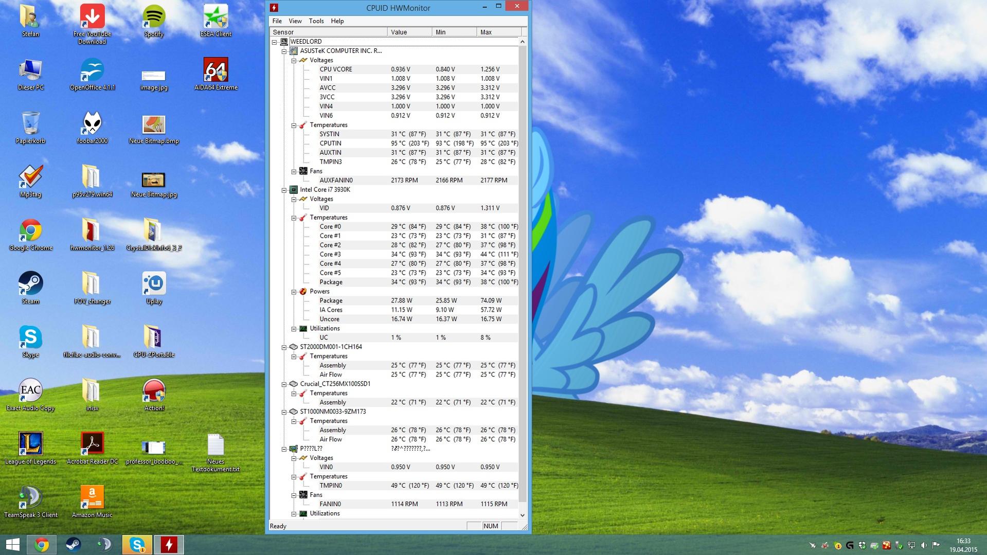
Task: Click the Min column header
Action: [454, 32]
